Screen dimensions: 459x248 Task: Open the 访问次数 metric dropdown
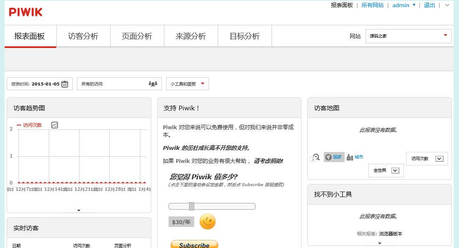coord(426,158)
